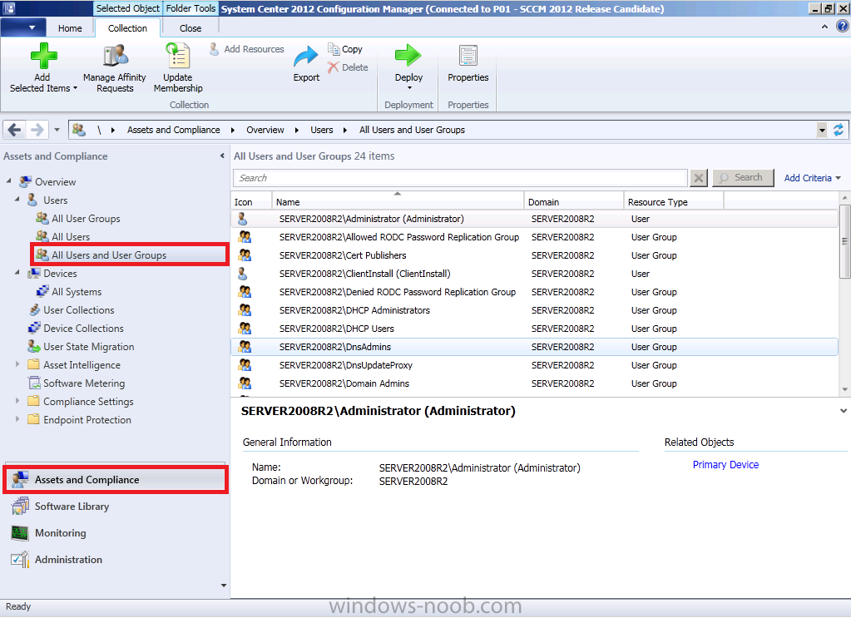Select the ClientInstall user row
Viewport: 851px width, 618px height.
click(535, 274)
